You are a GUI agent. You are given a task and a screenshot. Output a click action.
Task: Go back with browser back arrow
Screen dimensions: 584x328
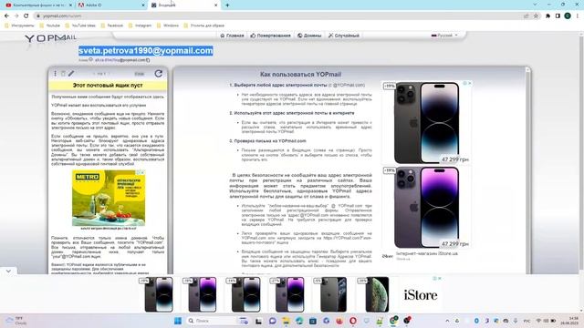6,16
